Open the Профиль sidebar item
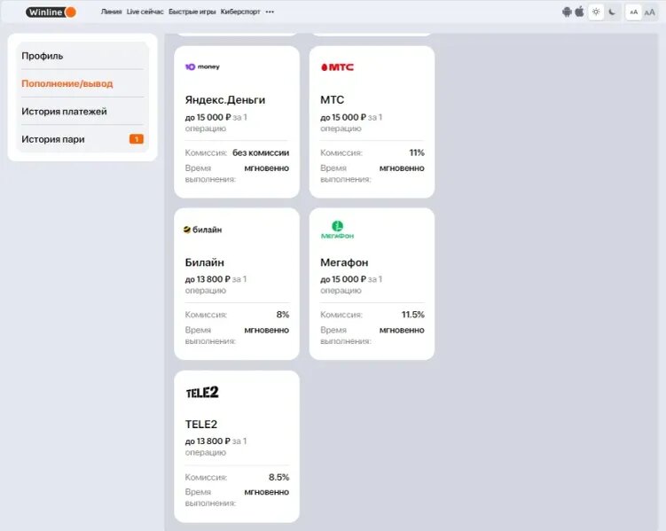Image resolution: width=666 pixels, height=531 pixels. click(82, 56)
